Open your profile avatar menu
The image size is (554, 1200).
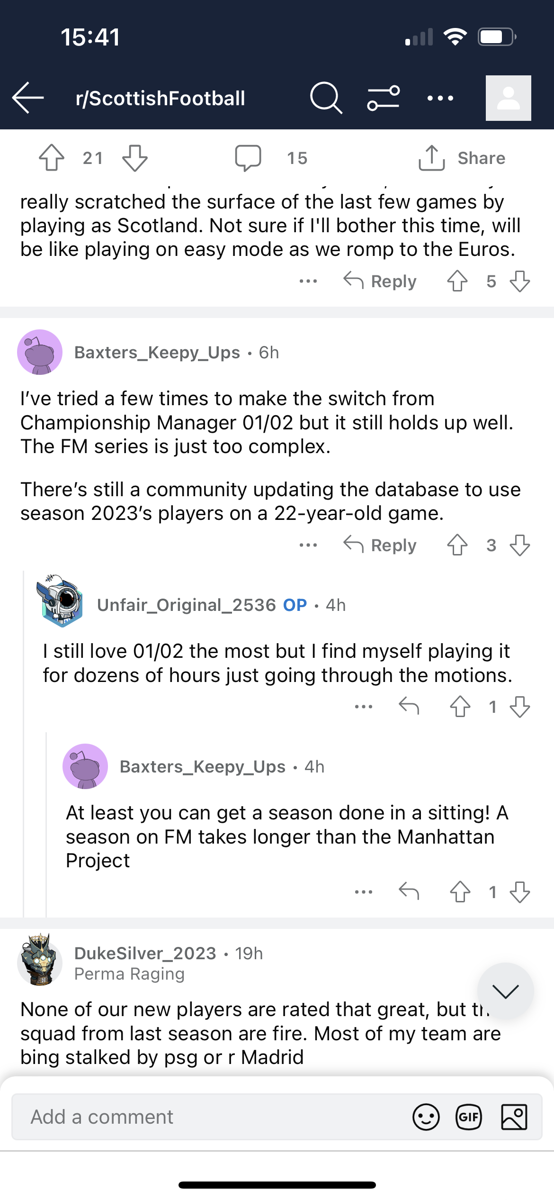[508, 98]
